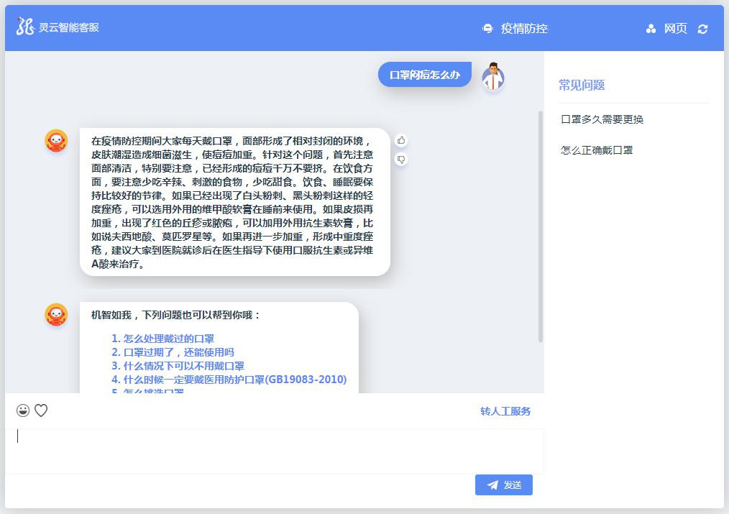Select 疫情防控 in the header
The image size is (729, 514).
tap(524, 29)
